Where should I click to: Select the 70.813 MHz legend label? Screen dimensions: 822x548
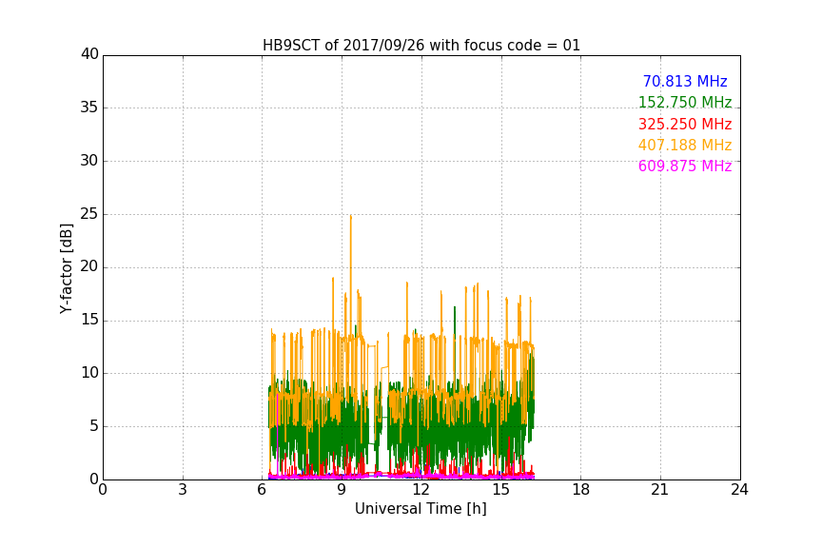click(685, 81)
